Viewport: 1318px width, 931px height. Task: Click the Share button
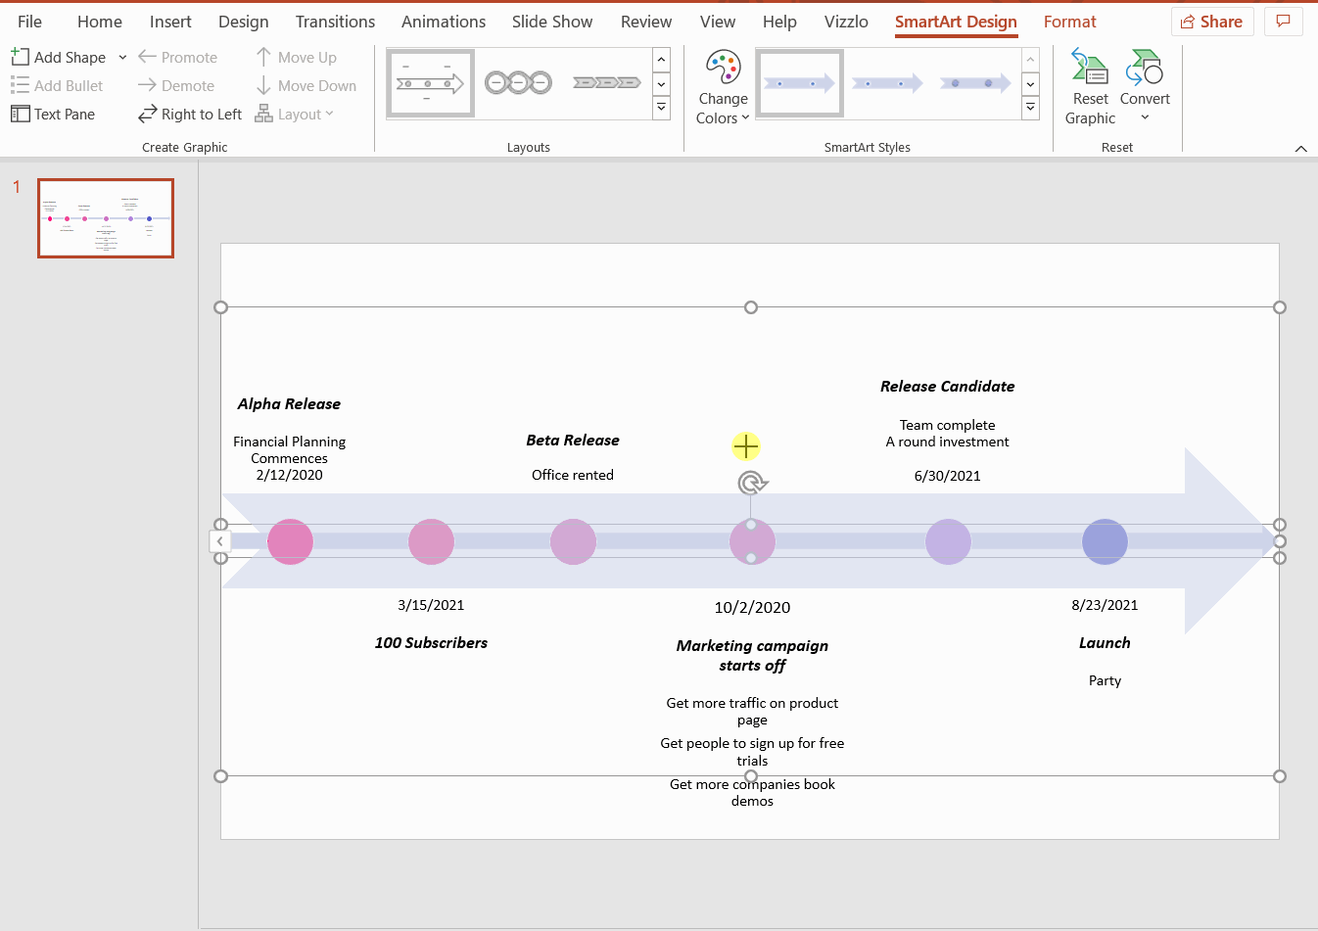pyautogui.click(x=1212, y=22)
